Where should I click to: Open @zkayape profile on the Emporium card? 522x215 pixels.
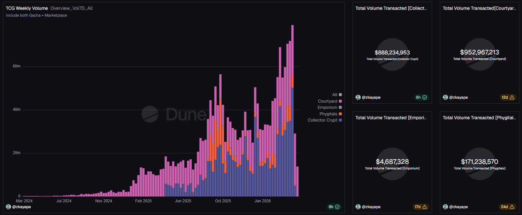click(371, 207)
